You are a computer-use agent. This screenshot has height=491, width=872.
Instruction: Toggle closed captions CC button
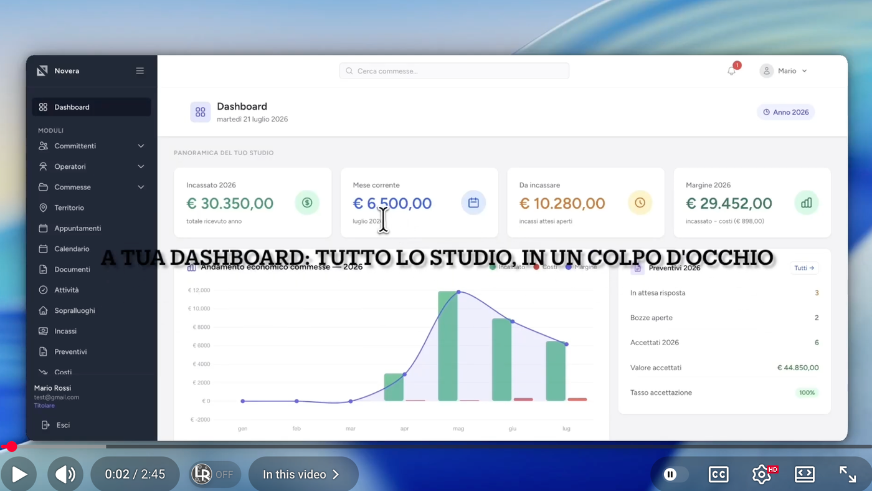click(x=719, y=474)
